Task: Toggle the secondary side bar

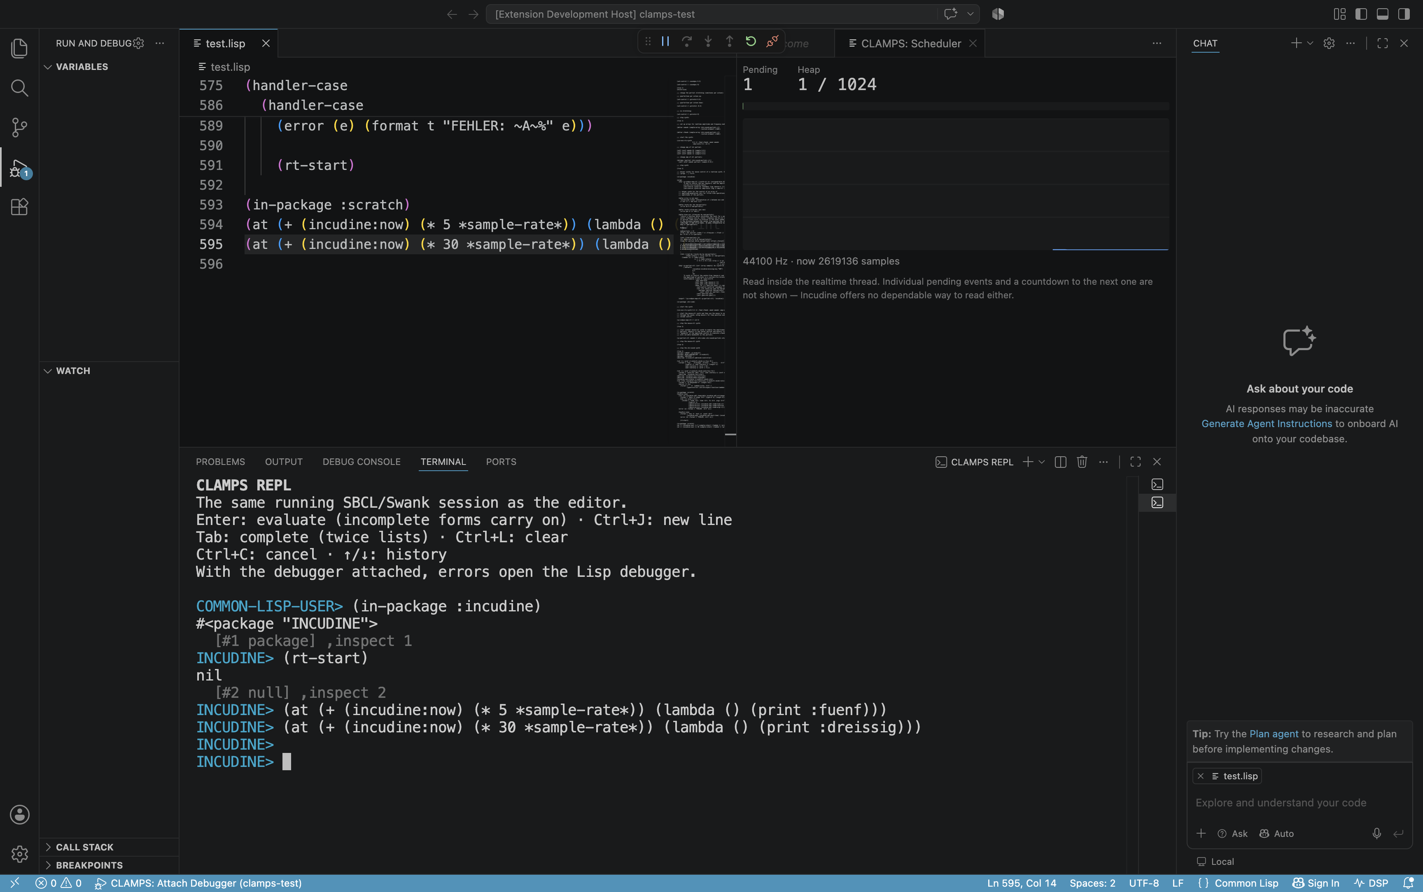Action: pyautogui.click(x=1404, y=14)
